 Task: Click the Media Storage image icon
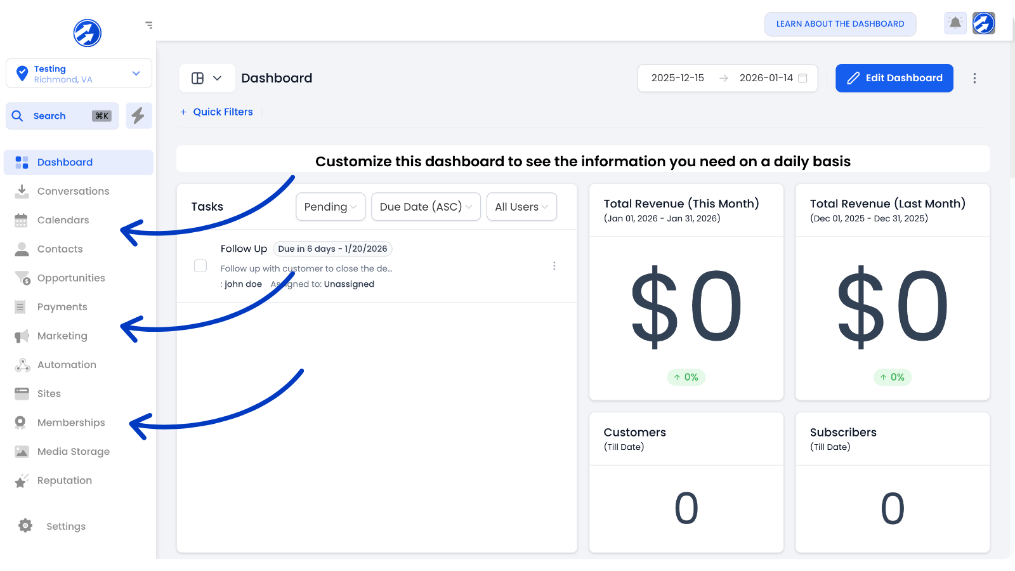point(22,452)
